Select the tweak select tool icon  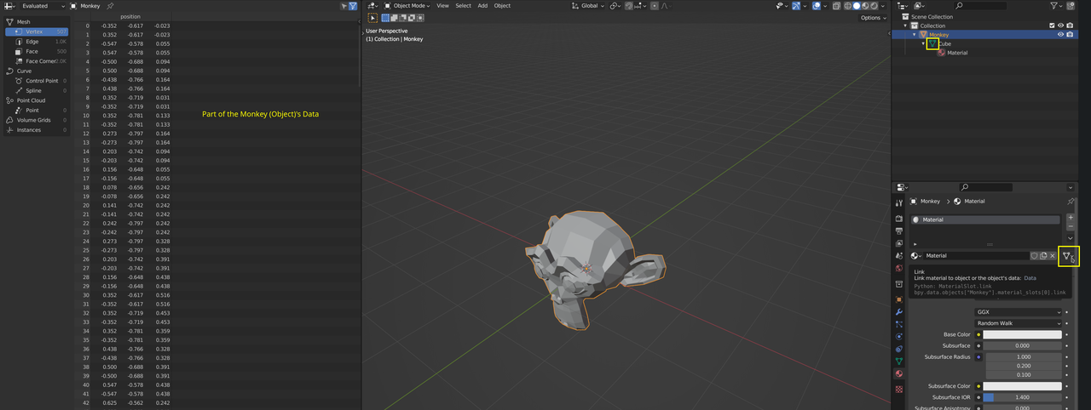(372, 17)
